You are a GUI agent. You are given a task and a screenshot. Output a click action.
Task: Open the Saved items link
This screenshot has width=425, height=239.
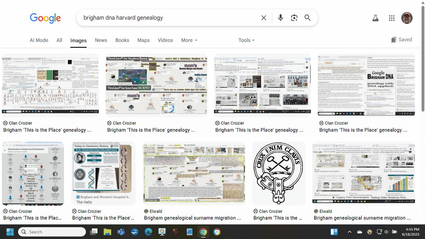tap(402, 40)
